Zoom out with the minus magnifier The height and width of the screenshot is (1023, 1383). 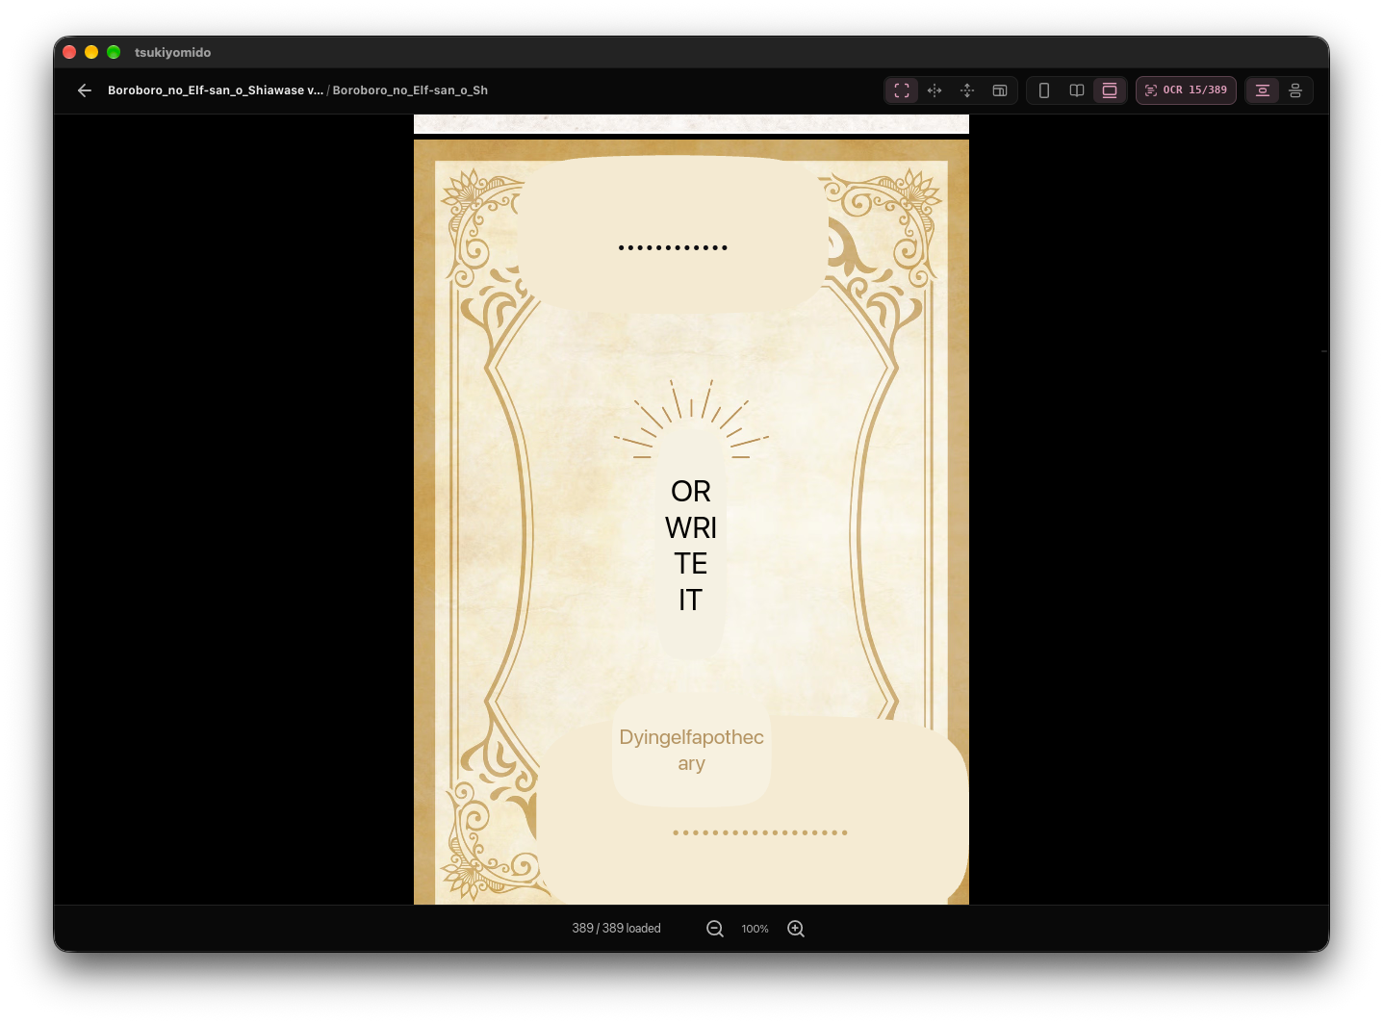pyautogui.click(x=715, y=929)
